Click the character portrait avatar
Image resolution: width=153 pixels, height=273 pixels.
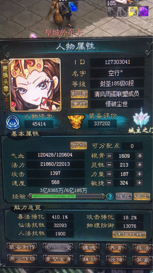36,84
